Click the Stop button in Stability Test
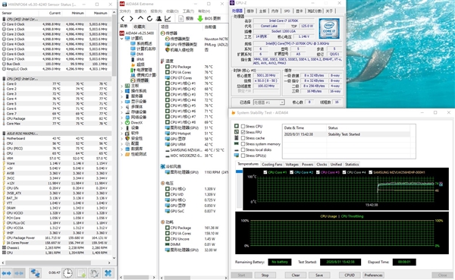Image resolution: width=455 pixels, height=280 pixels. tap(265, 275)
